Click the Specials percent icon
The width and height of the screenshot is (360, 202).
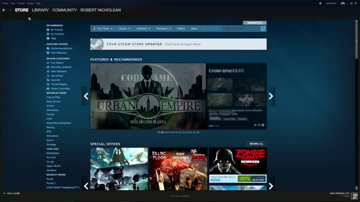(48, 80)
